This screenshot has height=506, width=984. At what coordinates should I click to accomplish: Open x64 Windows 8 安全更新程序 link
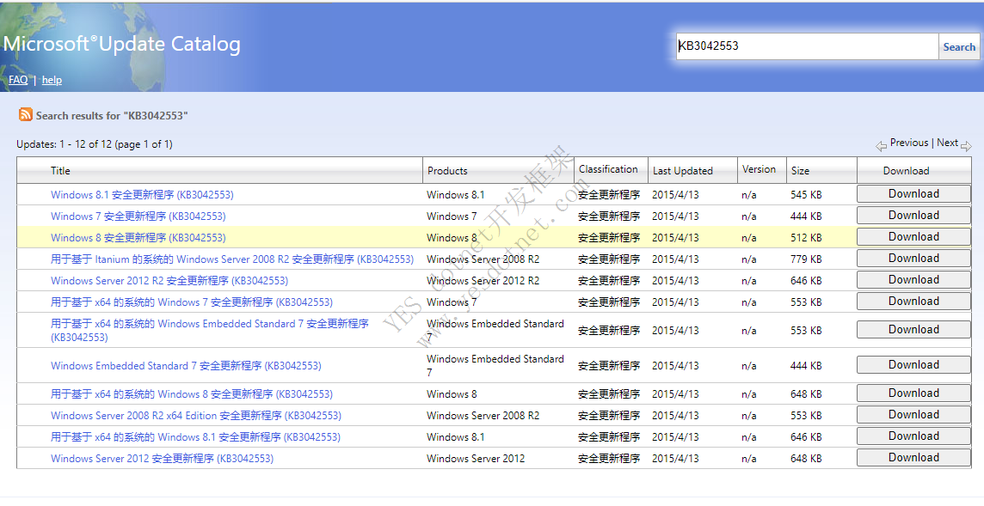click(192, 394)
